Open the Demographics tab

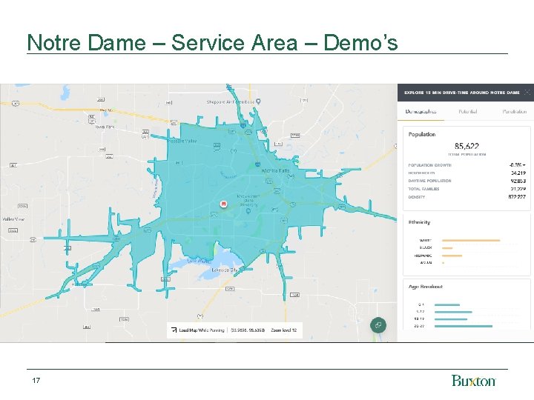[421, 111]
